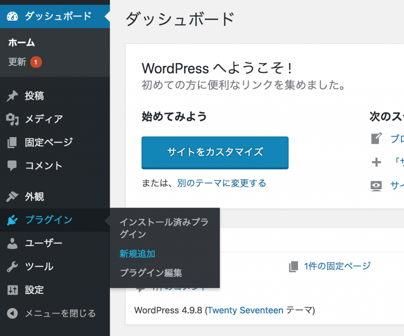Select the プラグイン plug icon
404x336 pixels.
coord(12,220)
